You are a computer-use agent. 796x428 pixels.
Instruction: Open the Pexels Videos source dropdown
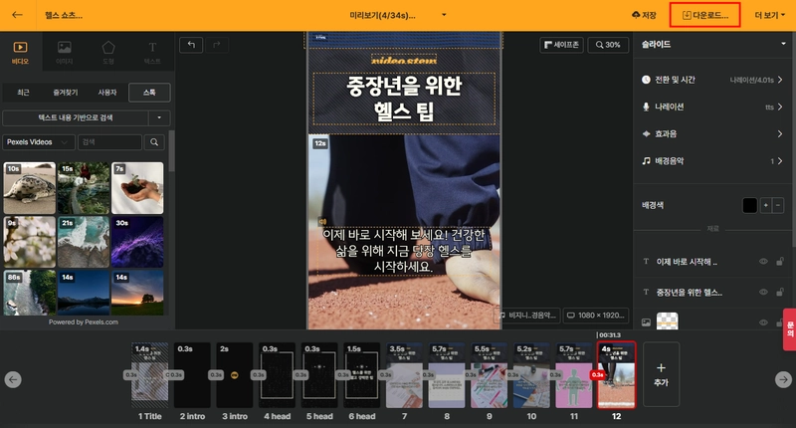point(38,142)
